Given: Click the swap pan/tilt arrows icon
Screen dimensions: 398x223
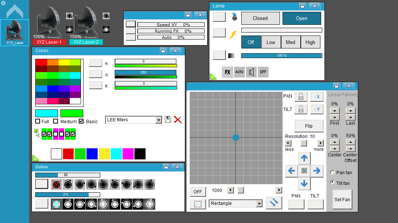Looking at the screenshot, I should (x=274, y=203).
